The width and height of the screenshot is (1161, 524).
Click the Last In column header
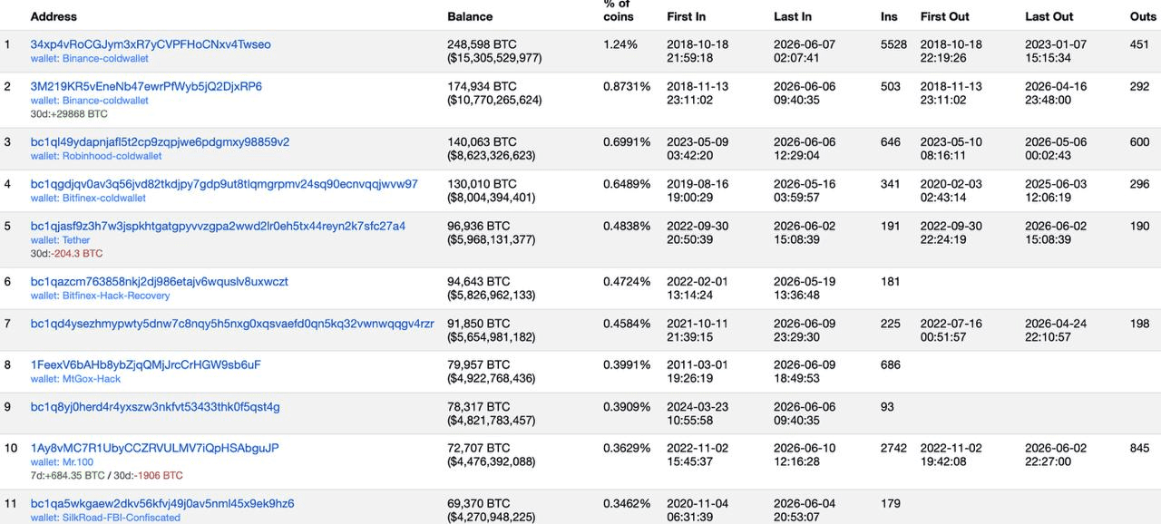(x=793, y=16)
